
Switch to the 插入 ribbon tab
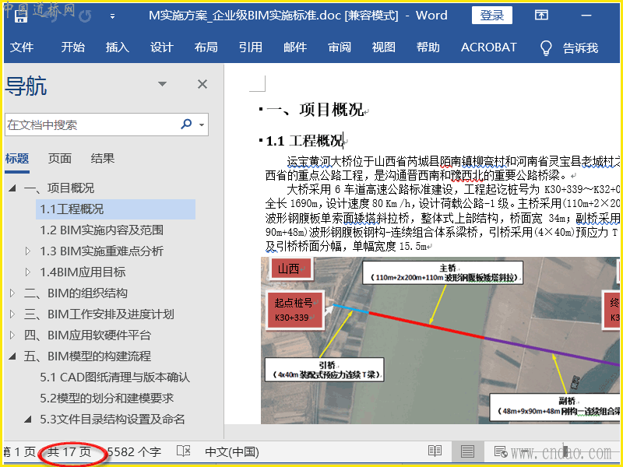click(118, 47)
